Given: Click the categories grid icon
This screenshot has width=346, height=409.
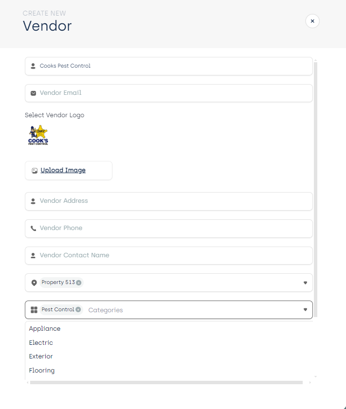Looking at the screenshot, I should point(34,310).
